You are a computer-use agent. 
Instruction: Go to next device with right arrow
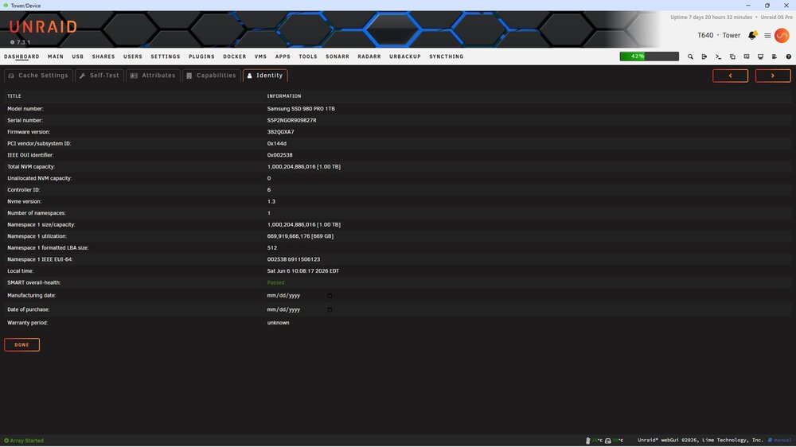coord(773,76)
